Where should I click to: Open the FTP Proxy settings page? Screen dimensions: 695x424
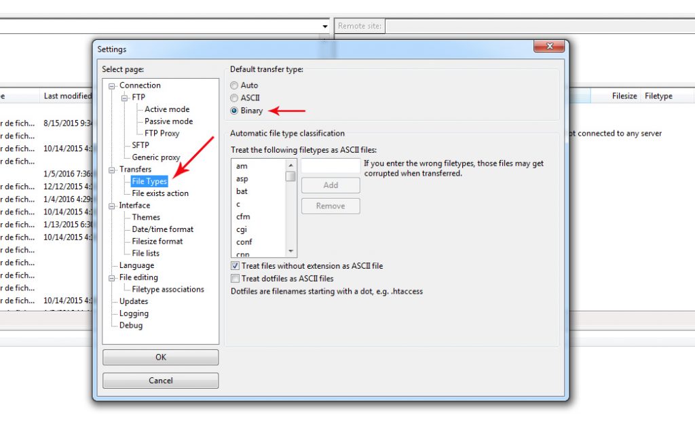(x=162, y=133)
